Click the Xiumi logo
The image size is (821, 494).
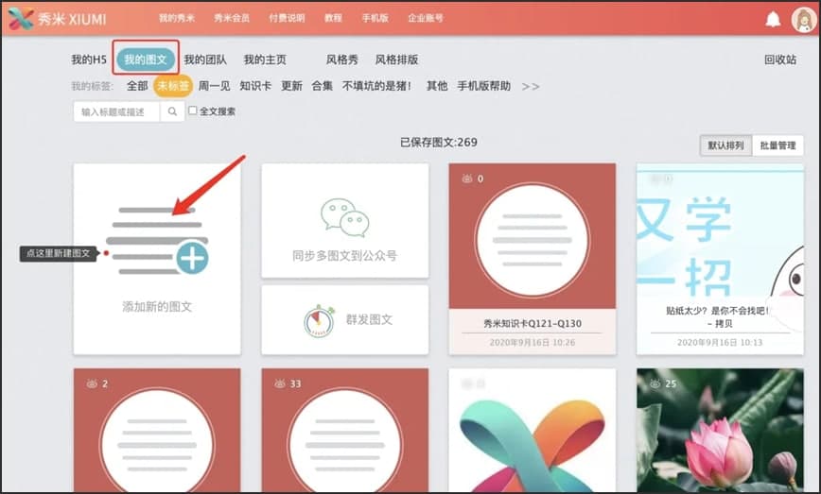point(57,19)
